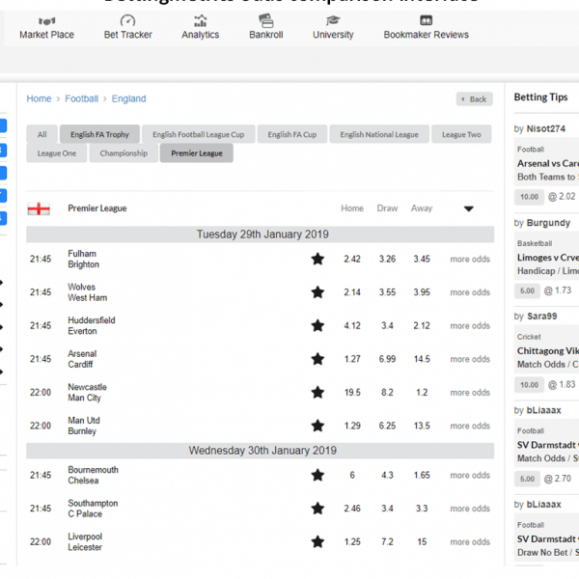The width and height of the screenshot is (579, 579).
Task: Toggle star for Newcastle vs Man City
Action: (x=317, y=392)
